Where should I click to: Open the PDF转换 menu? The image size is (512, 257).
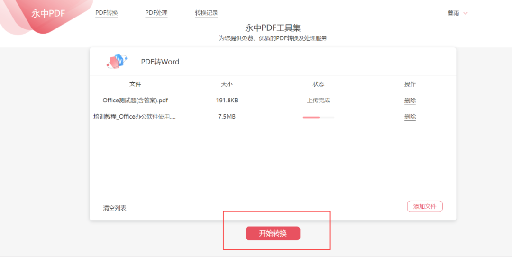tap(107, 13)
